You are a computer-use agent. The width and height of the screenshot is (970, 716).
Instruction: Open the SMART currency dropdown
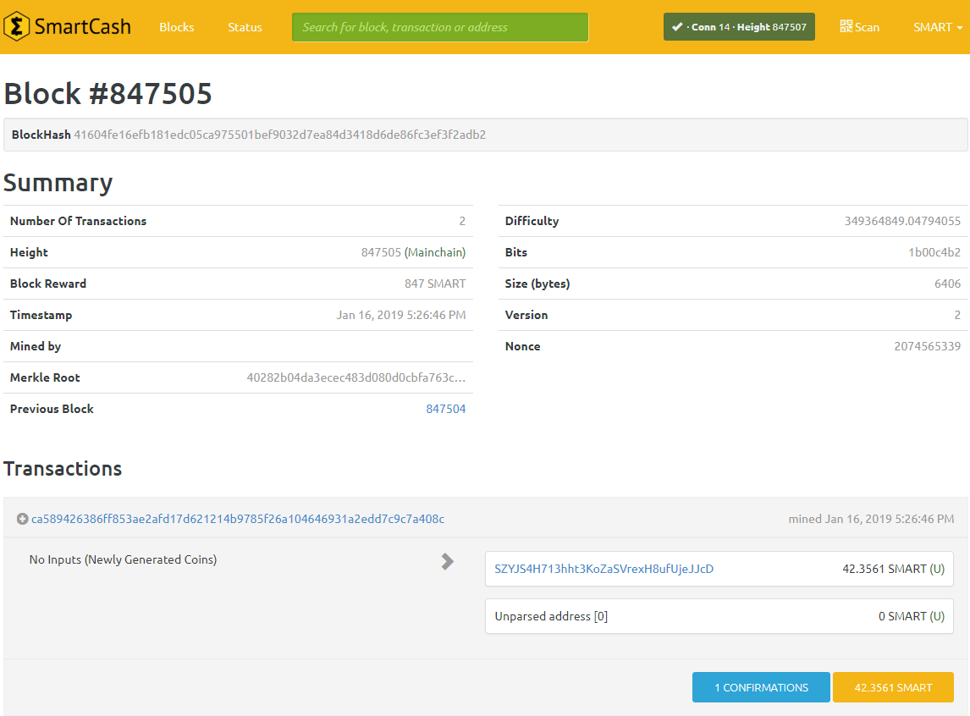pyautogui.click(x=938, y=27)
